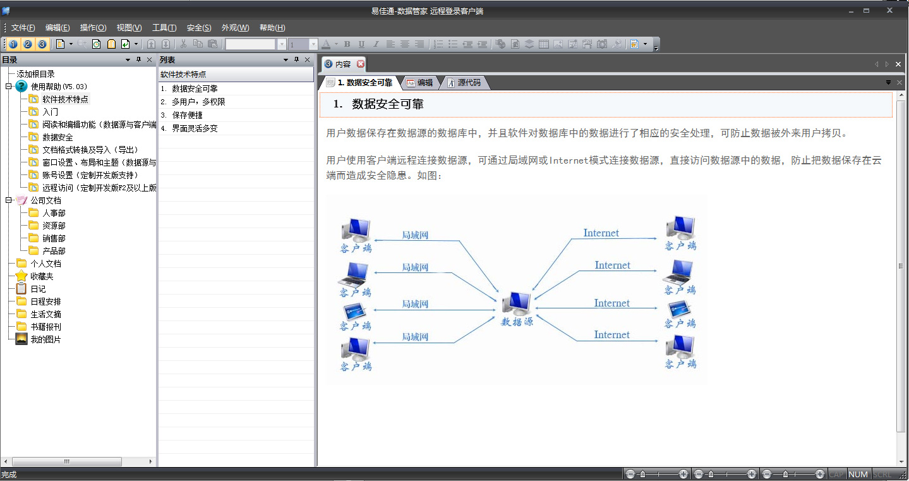Click the numbered list icon
This screenshot has height=481, width=909.
438,44
